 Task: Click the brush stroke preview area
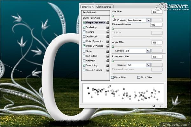click(123, 93)
